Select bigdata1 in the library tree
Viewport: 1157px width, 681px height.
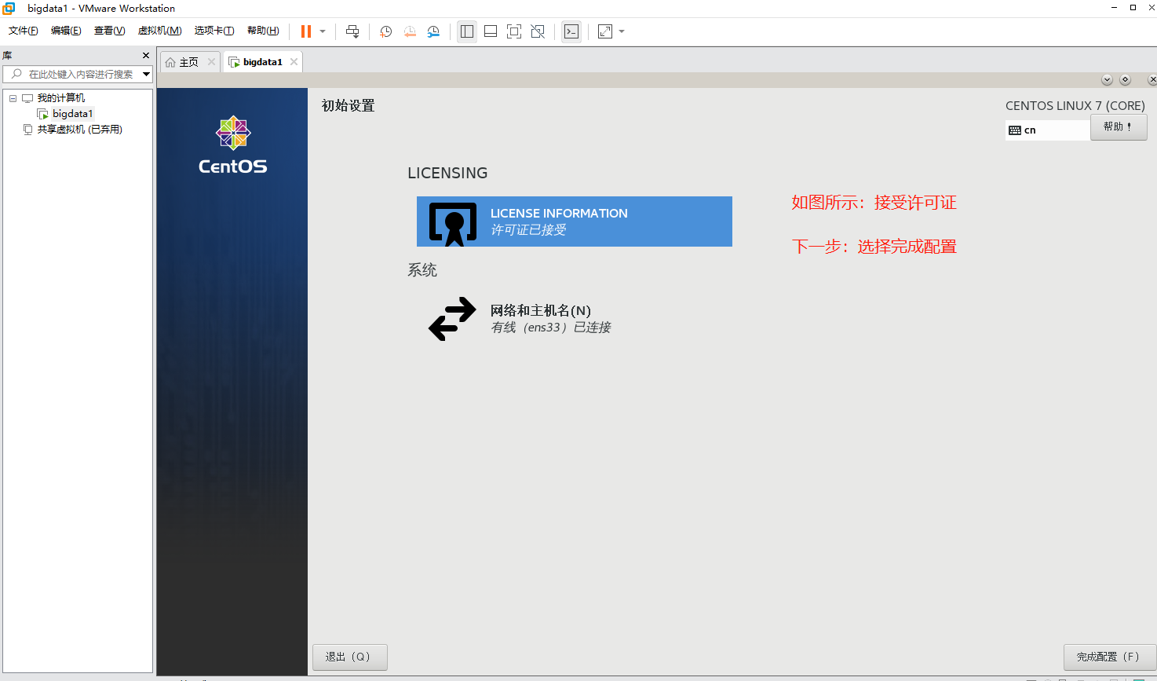click(x=71, y=113)
